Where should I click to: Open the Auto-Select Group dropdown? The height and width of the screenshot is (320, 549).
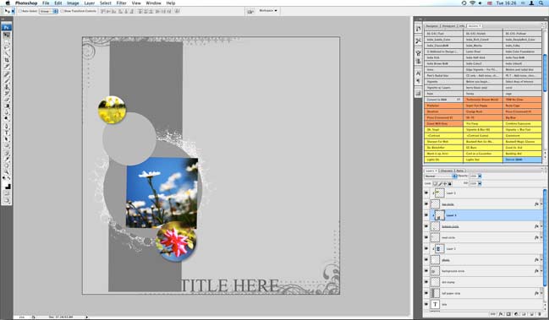(48, 11)
